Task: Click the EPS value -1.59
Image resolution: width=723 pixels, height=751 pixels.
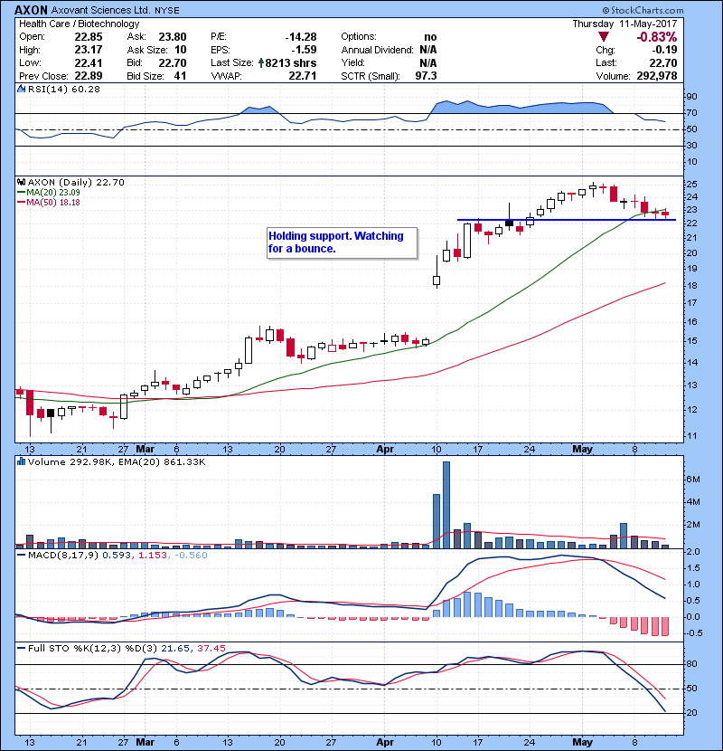Action: (x=305, y=50)
